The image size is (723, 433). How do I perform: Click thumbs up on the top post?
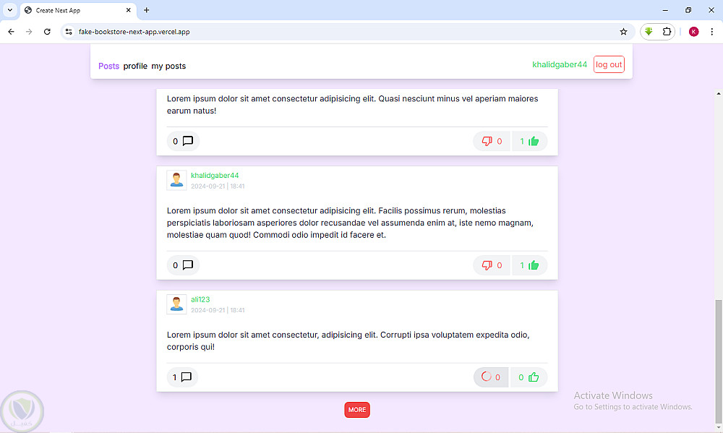click(529, 142)
